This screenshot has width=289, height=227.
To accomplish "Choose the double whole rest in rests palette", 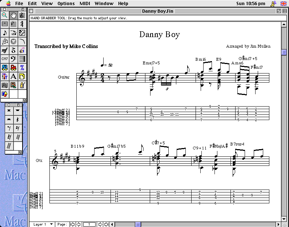I will tap(9, 111).
